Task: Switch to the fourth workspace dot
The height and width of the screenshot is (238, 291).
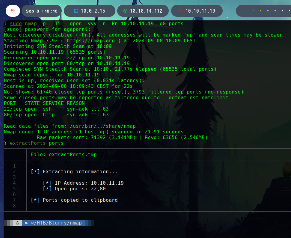Action: (275, 11)
